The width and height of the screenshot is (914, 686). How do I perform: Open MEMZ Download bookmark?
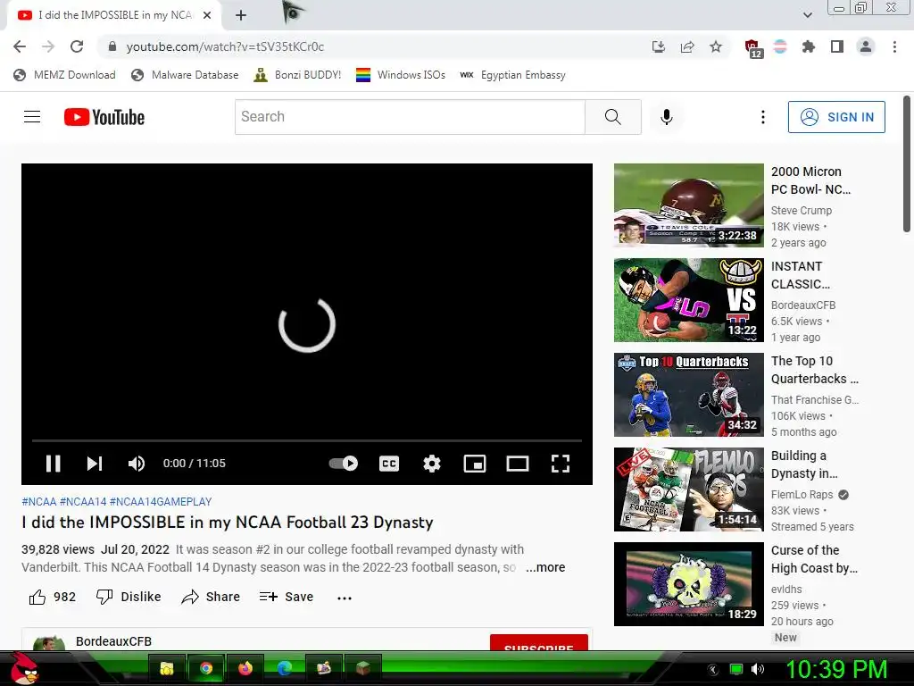64,75
